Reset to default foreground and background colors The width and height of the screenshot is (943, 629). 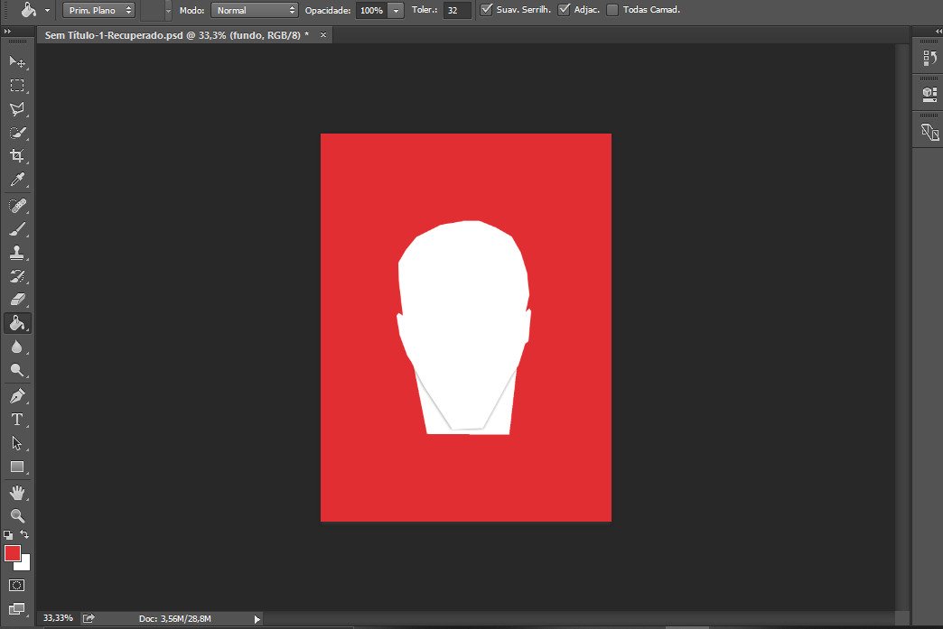point(8,534)
